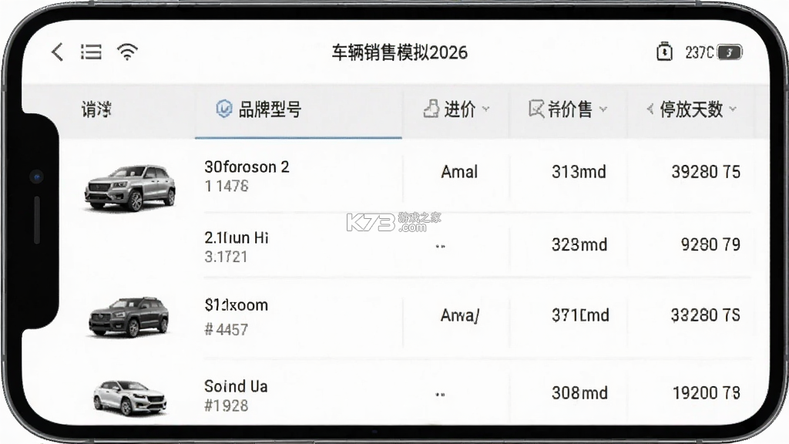Tap the Arwa/ cell in the S11xoom row
The width and height of the screenshot is (789, 444).
(460, 315)
